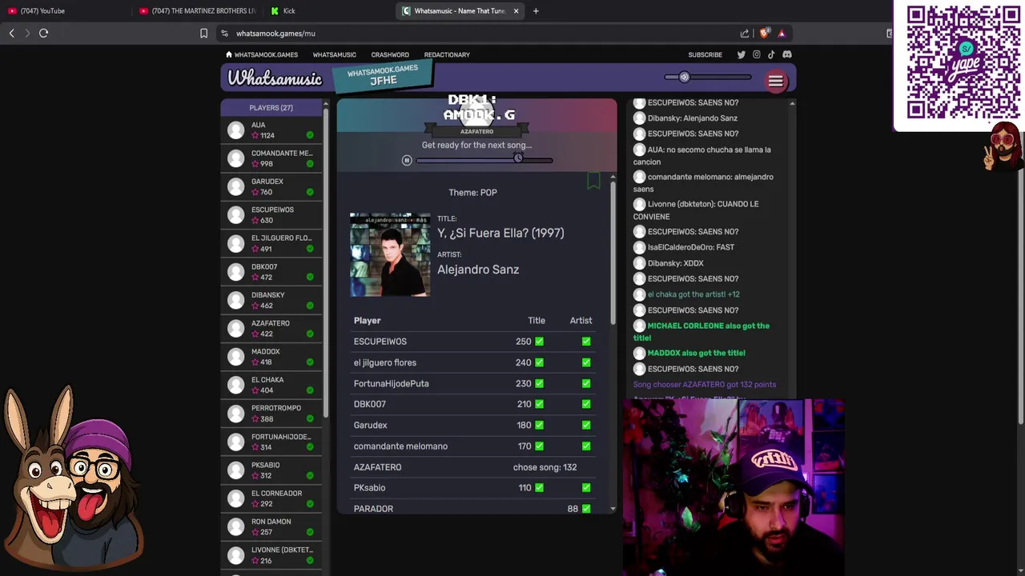
Task: Click FortunaHijodePuta artist checkmark
Action: click(x=586, y=383)
